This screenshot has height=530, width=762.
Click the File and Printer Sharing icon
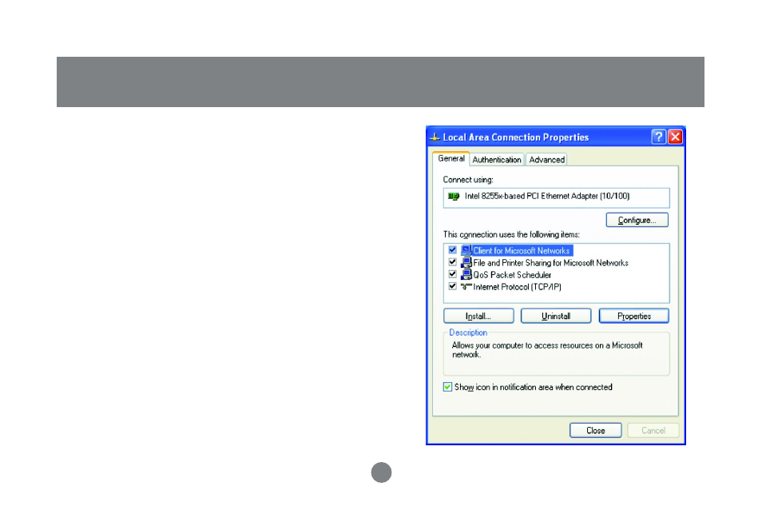click(x=466, y=262)
